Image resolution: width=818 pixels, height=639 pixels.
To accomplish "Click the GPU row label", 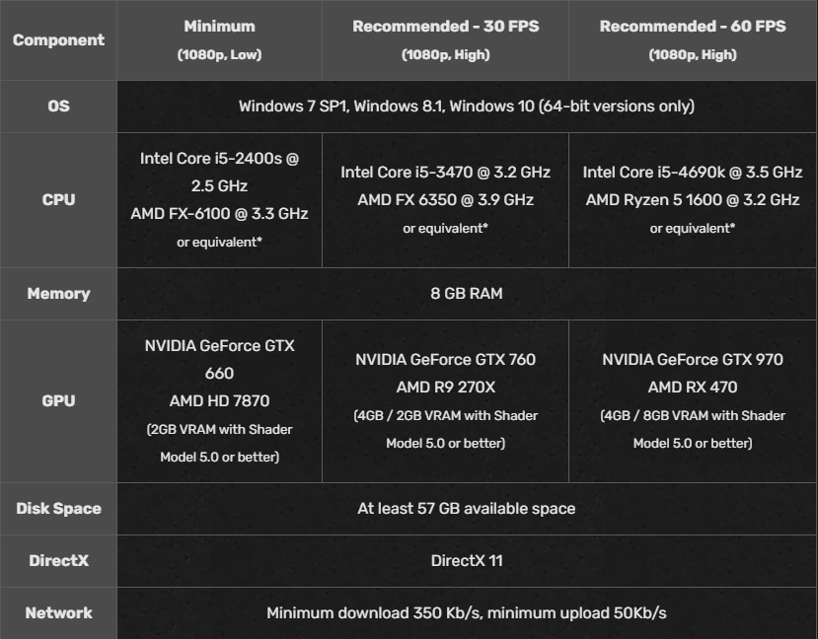I will [58, 400].
